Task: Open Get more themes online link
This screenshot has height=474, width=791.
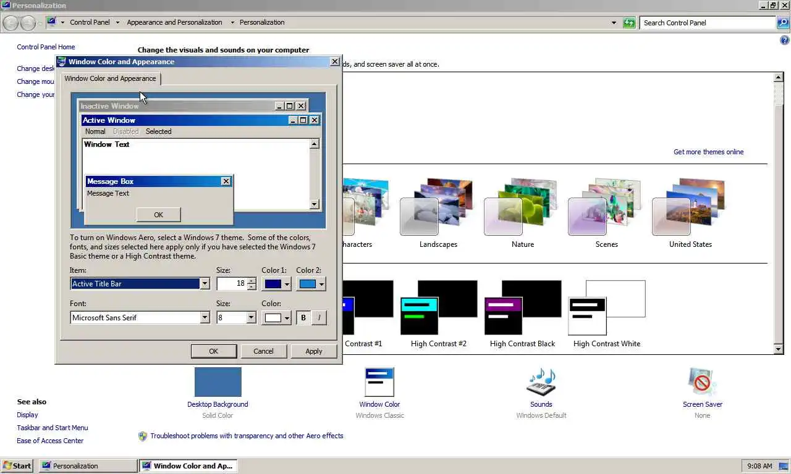Action: [x=709, y=152]
